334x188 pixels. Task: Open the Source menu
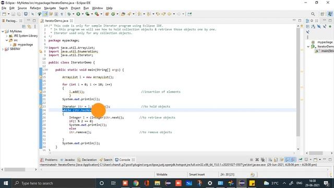click(x=22, y=8)
